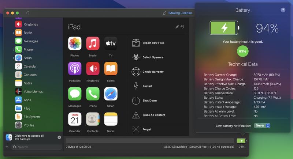Viewport: 293px width, 159px height.
Task: Open the Safari tile in iPad grid
Action: [x=111, y=94]
